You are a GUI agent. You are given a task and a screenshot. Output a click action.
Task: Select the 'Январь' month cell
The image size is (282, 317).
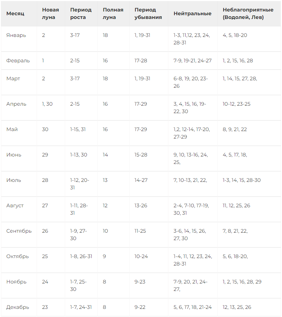point(16,35)
